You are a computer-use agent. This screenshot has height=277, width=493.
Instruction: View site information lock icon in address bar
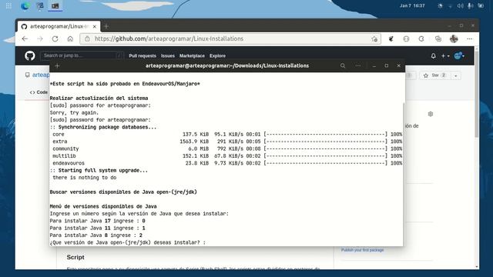tap(87, 38)
